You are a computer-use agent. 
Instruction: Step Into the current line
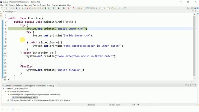point(32,8)
